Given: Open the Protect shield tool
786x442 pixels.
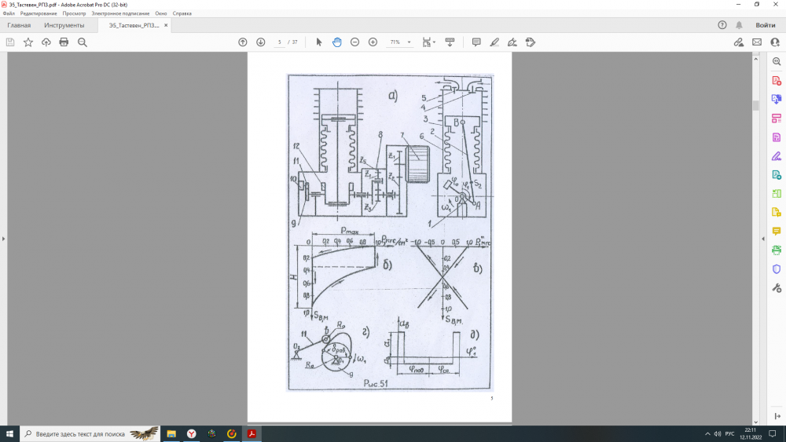Looking at the screenshot, I should (x=777, y=268).
